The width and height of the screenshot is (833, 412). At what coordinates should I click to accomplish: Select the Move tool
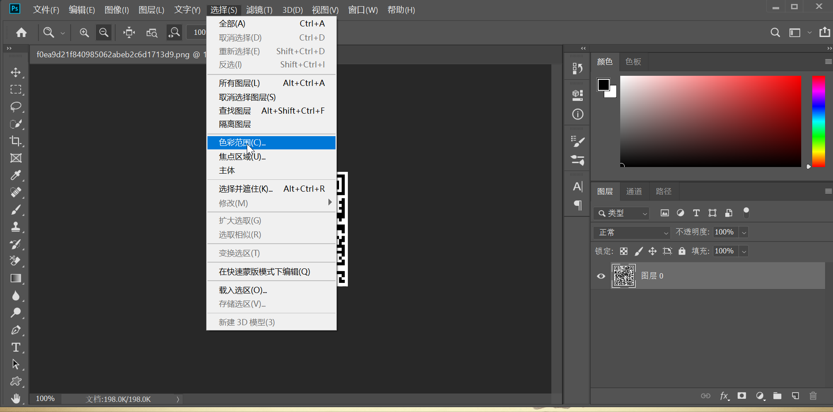pos(16,72)
